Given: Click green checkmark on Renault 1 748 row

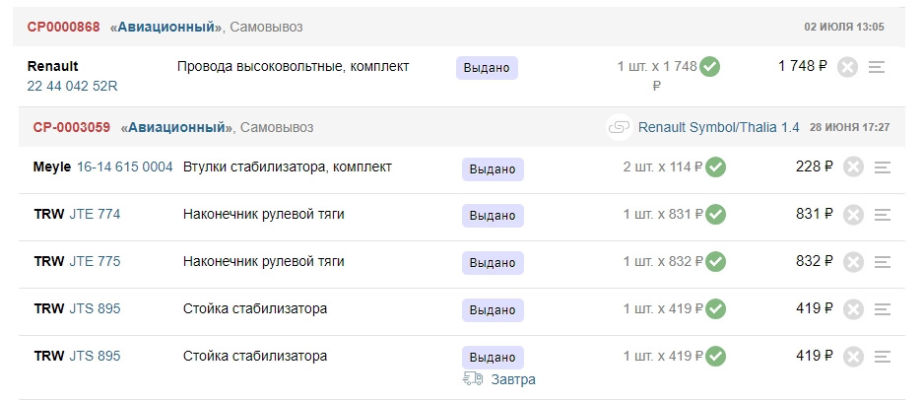Looking at the screenshot, I should [x=710, y=67].
